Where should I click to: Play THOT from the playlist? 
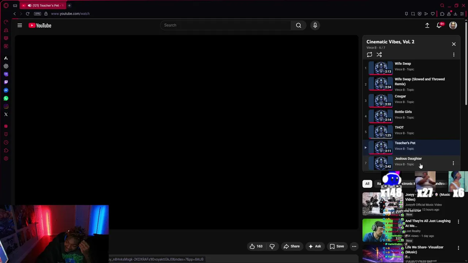[x=411, y=132]
